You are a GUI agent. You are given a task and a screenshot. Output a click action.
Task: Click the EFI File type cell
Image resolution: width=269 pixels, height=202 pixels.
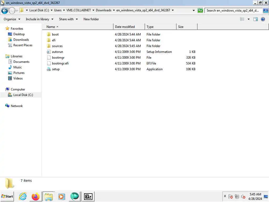(151, 63)
